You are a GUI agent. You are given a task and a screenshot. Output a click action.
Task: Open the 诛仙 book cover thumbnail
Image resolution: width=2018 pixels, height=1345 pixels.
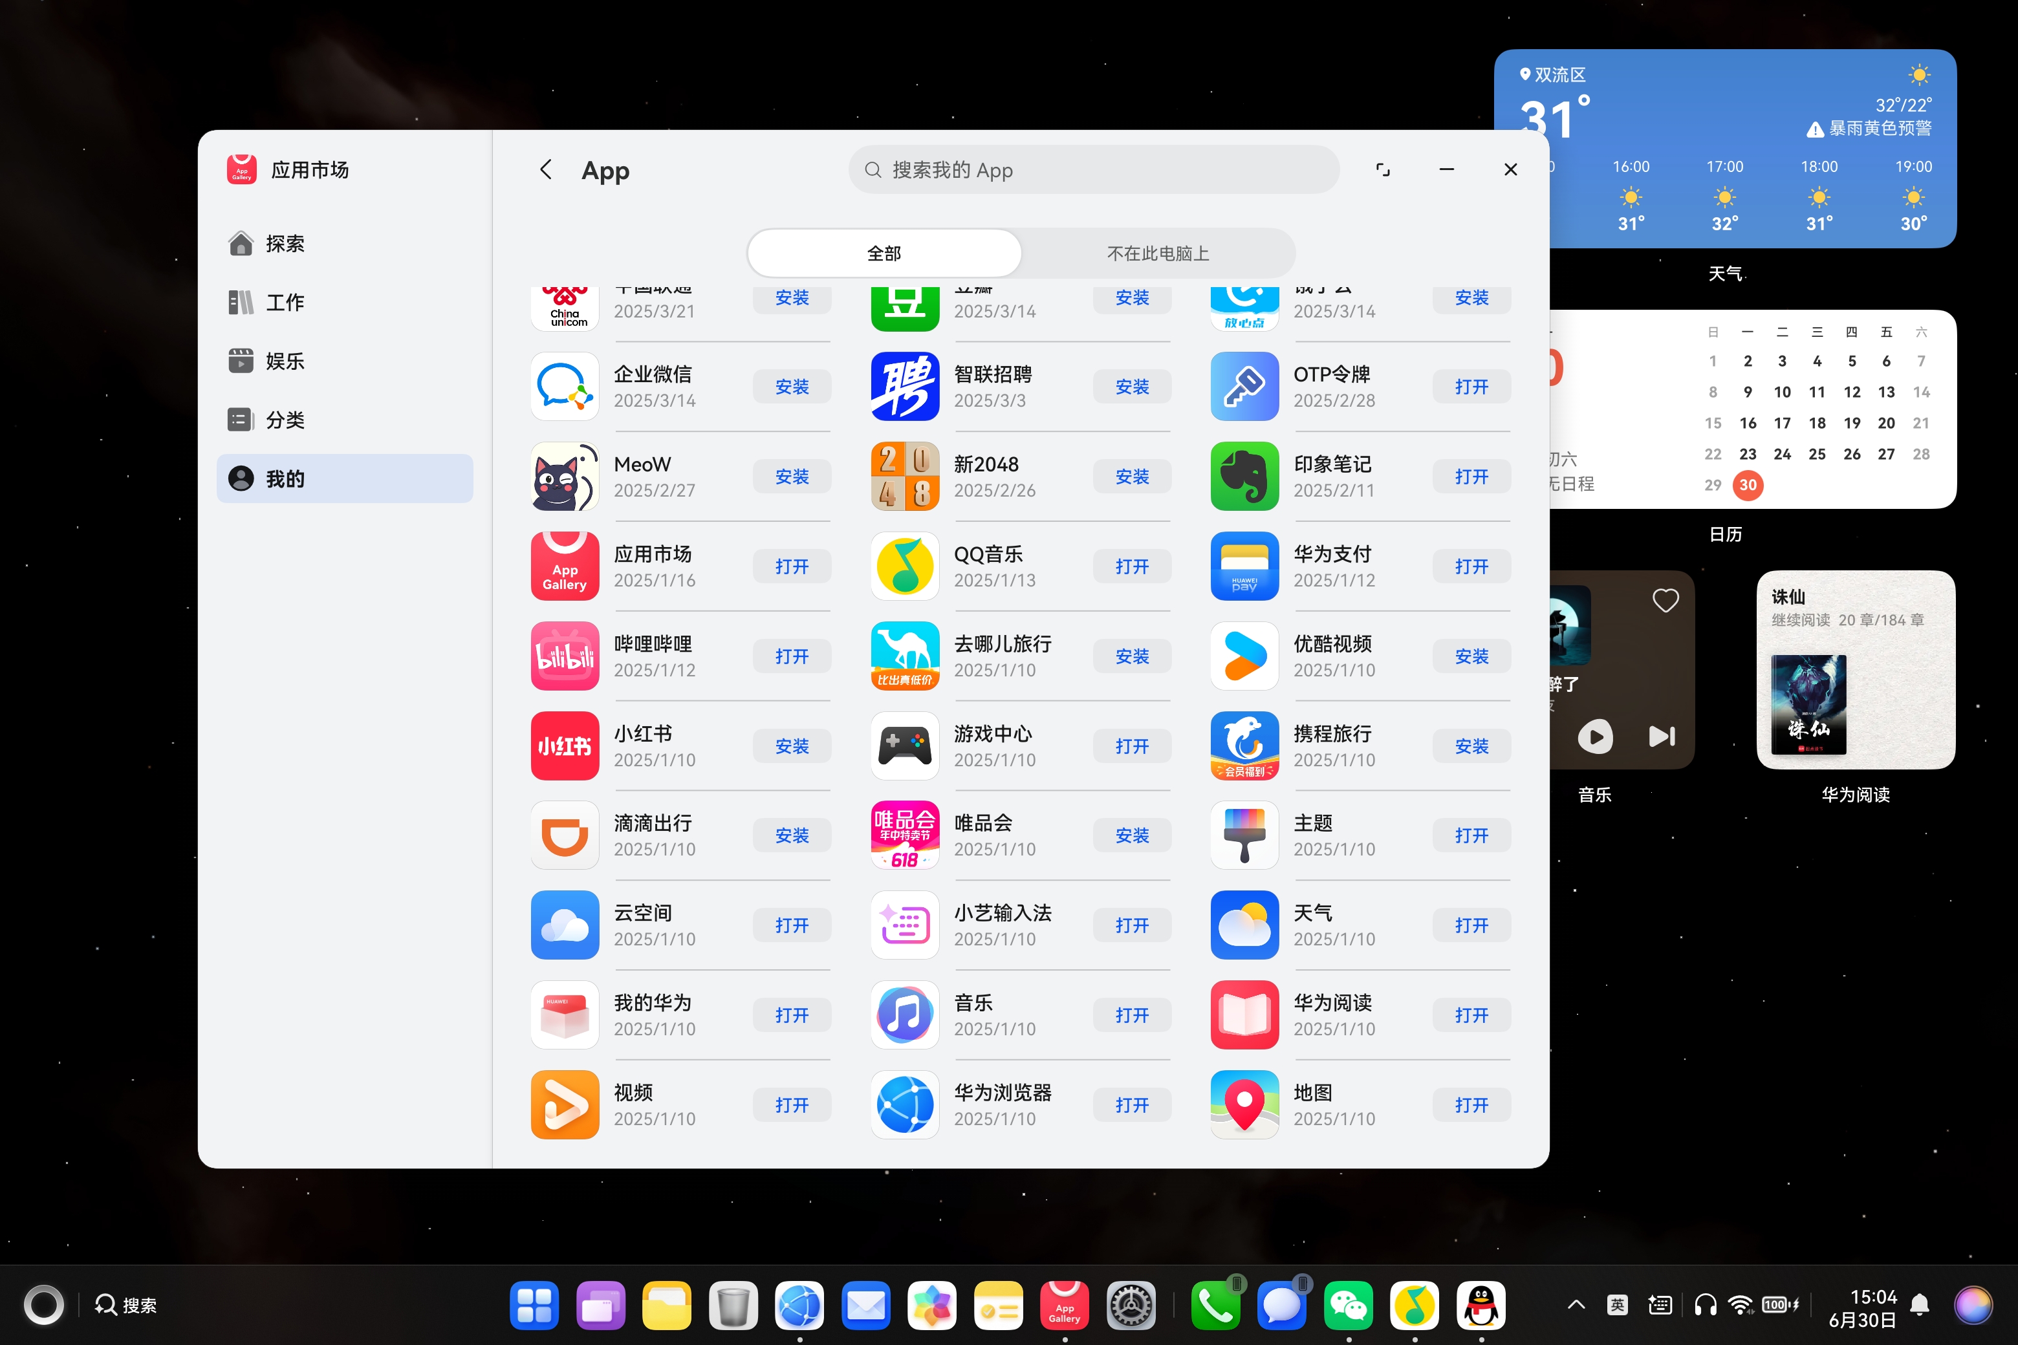click(x=1808, y=704)
